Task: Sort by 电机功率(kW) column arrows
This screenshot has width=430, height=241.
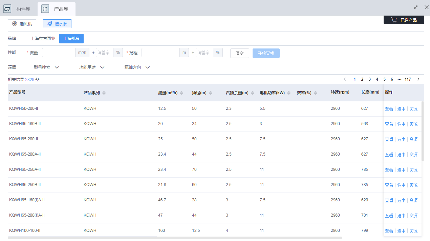Action: pos(289,93)
